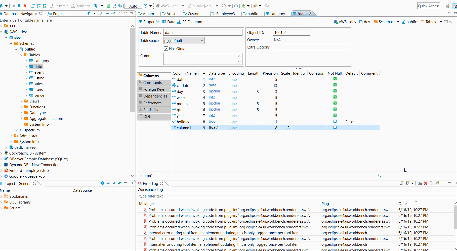The height and width of the screenshot is (251, 457).
Task: Enable the Not Null checkbox for holiday column
Action: [x=335, y=121]
